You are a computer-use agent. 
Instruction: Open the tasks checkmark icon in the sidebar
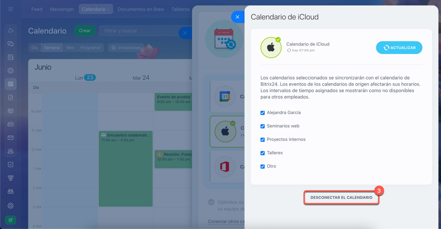tap(10, 164)
